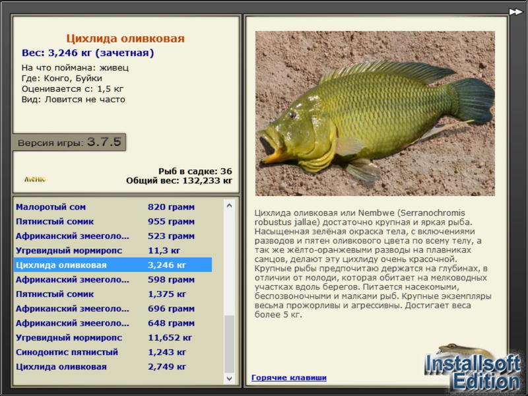Viewport: 528px width, 396px height.
Task: Open the "Горячие клавиши" link
Action: pos(289,378)
